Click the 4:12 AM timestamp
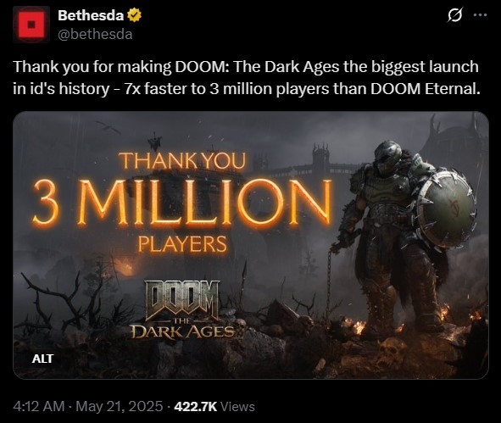 tap(39, 407)
